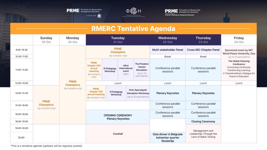This screenshot has width=267, height=150.
Task: Select the Sunday 19-Oct column header
Action: (46, 40)
